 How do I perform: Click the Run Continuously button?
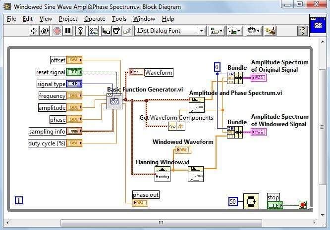pos(45,31)
